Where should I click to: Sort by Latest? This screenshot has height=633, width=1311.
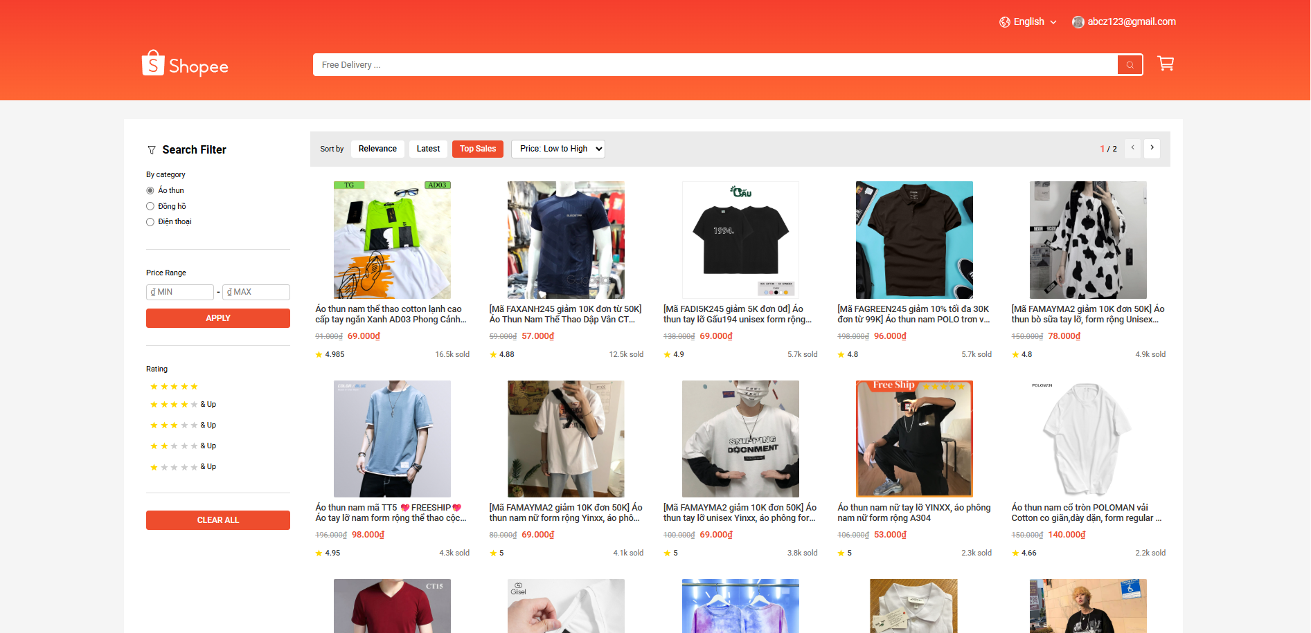click(x=428, y=149)
